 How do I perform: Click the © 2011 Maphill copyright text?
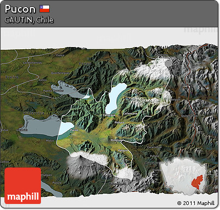tap(196, 203)
